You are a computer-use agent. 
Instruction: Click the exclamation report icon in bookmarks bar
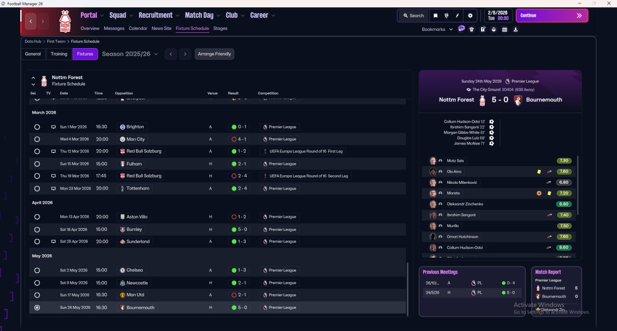tap(483, 29)
